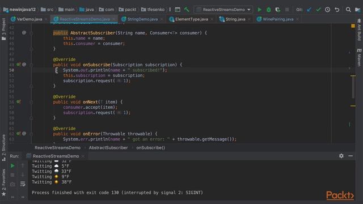Screen dimensions: 363x204
Task: Place cursor on line 50 System.out.println
Action: (x=115, y=70)
